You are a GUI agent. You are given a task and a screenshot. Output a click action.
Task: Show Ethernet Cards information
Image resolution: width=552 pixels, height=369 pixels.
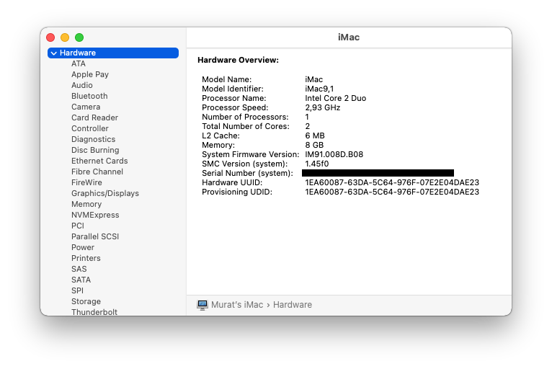tap(99, 161)
